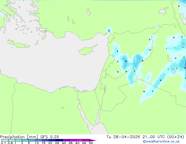
Task: Click the "0.1" legend tick label
Action: pos(3,143)
